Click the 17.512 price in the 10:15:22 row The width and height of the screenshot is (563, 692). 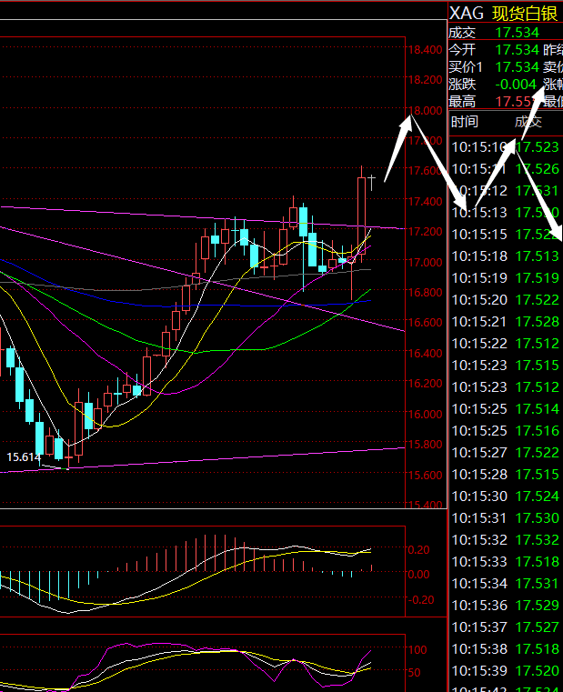coord(537,344)
